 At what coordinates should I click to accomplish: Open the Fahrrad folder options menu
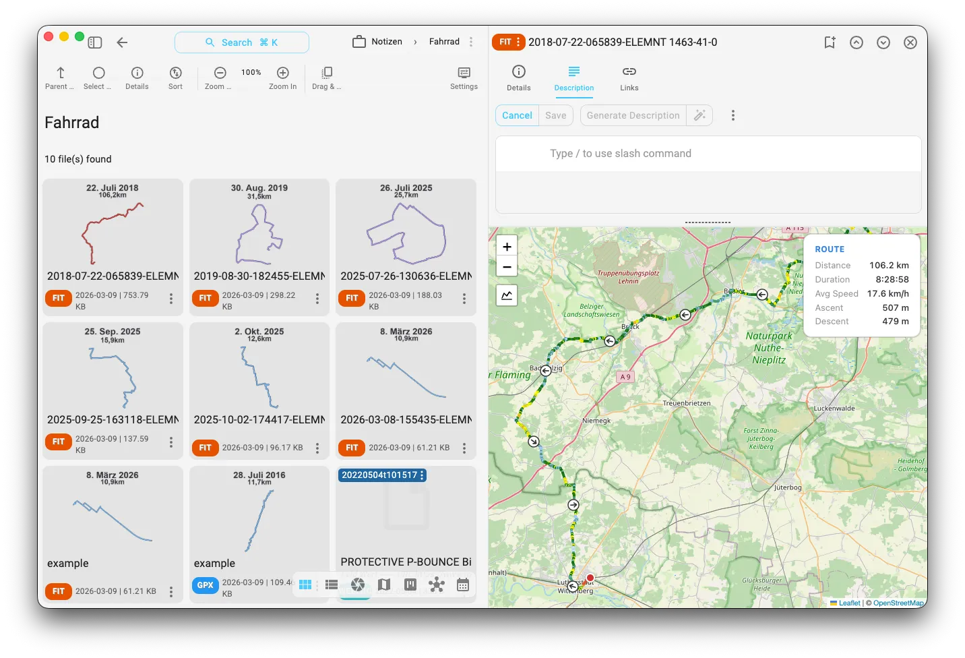coord(471,42)
